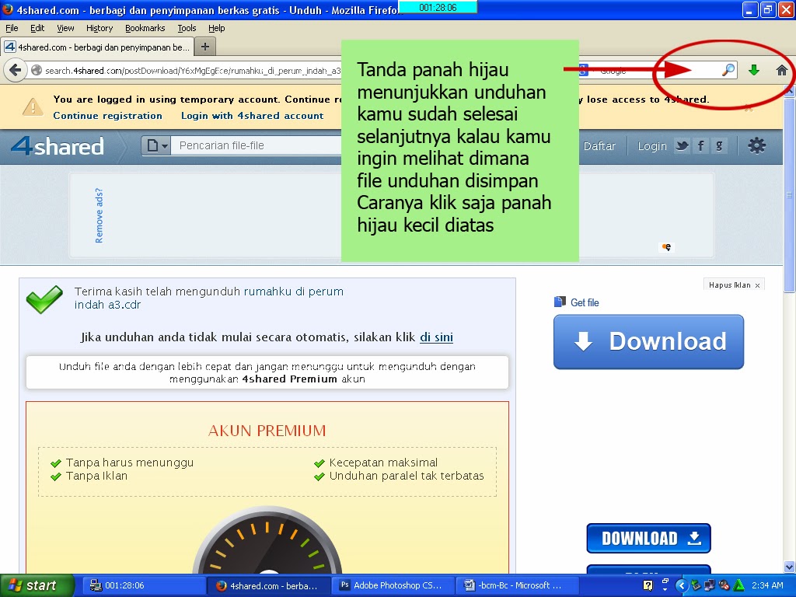Open the Tools menu
This screenshot has height=597, width=796.
pyautogui.click(x=187, y=28)
